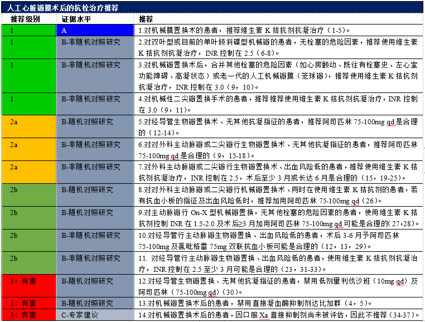Image resolution: width=425 pixels, height=322 pixels.
Task: Click recommendation 4 text about '机械性二尖瓣置换'
Action: tap(278, 104)
